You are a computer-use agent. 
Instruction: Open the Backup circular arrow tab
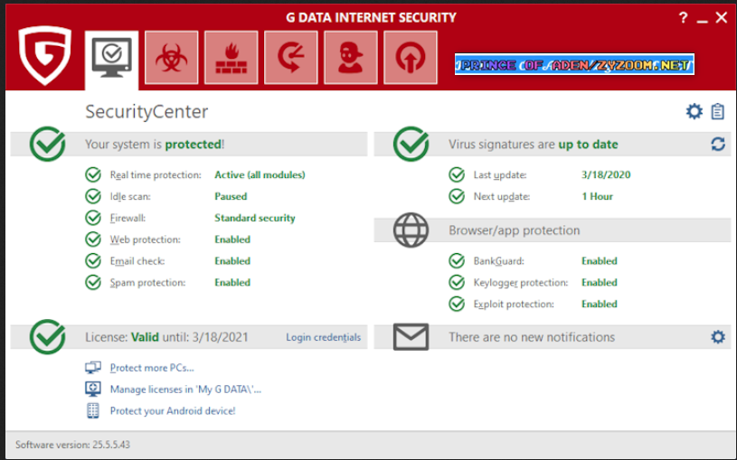291,57
